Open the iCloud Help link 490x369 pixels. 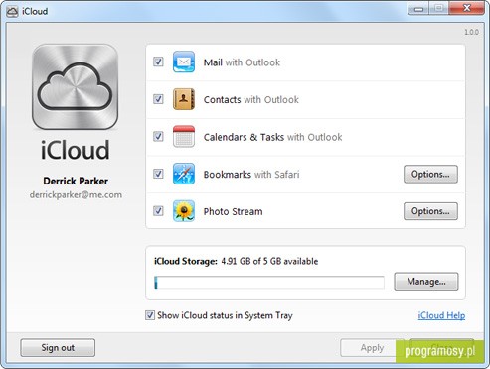tap(441, 315)
